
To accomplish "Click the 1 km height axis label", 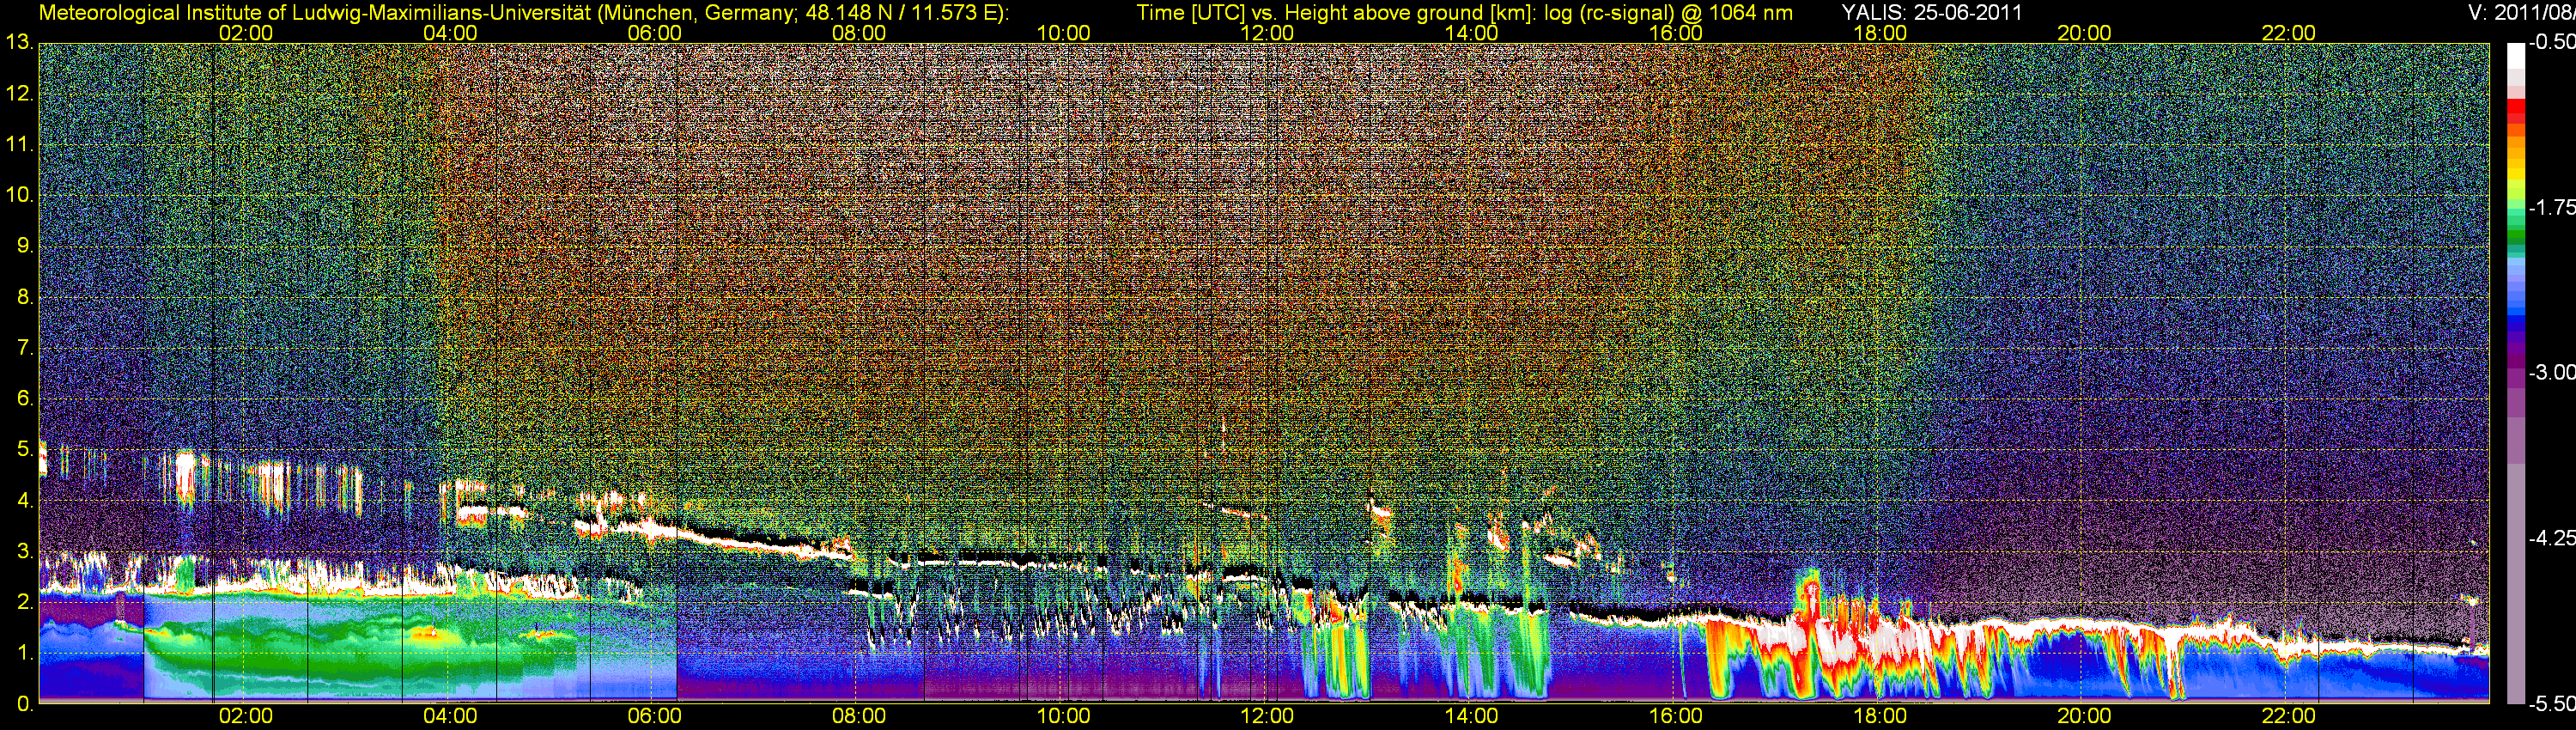I will click(25, 653).
